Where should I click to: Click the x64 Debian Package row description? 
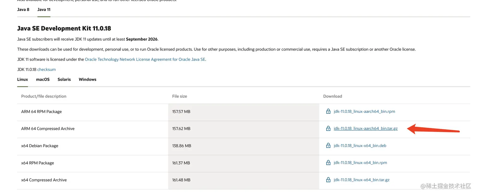click(39, 146)
